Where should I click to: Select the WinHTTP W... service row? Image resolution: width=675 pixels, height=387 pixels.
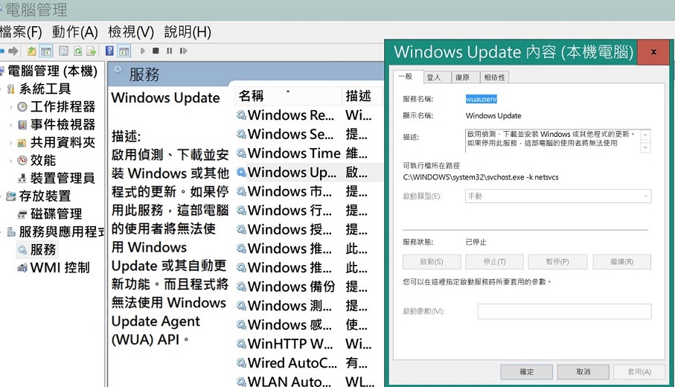pyautogui.click(x=309, y=344)
